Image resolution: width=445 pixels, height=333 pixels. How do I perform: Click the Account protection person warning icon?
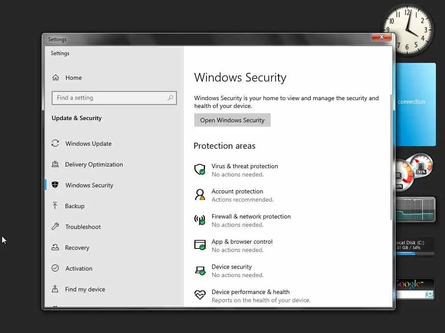pos(200,195)
